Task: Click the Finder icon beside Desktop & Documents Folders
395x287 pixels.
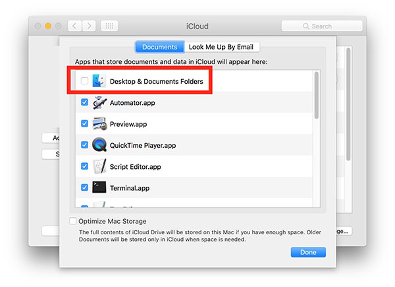Action: point(99,80)
